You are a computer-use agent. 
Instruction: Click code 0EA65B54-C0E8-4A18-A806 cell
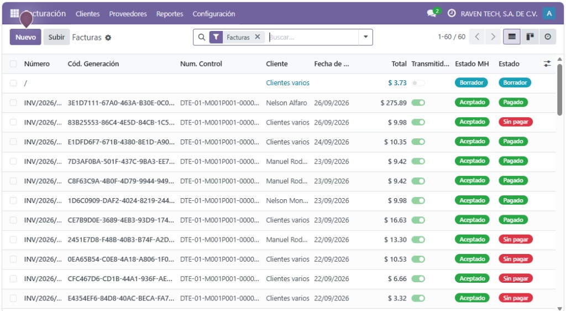121,259
